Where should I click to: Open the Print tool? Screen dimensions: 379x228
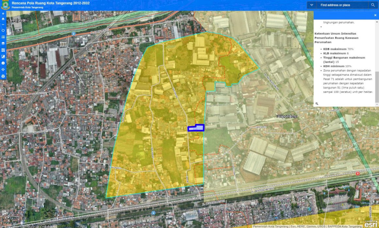tap(3, 76)
